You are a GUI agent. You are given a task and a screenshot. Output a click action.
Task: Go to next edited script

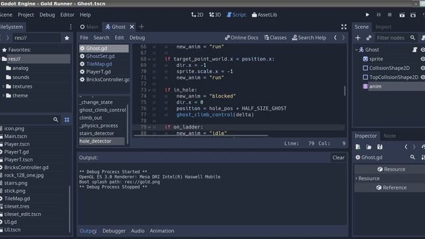pyautogui.click(x=343, y=38)
